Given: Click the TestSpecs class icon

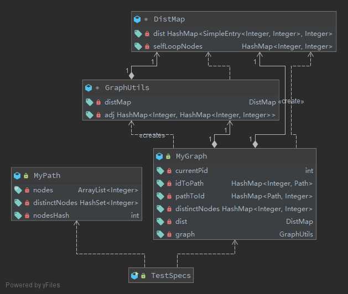Looking at the screenshot, I should pos(134,275).
